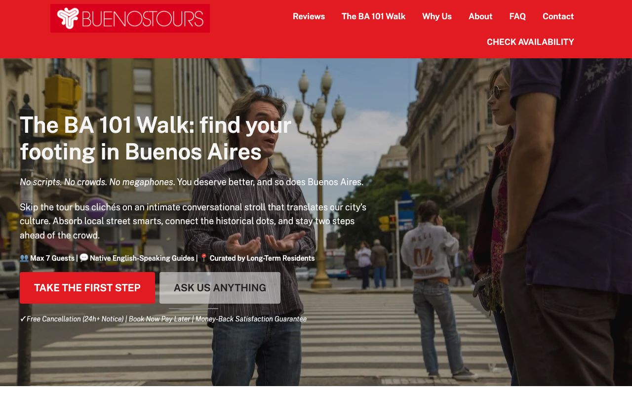Click the two-people guests emoji icon

coord(24,258)
